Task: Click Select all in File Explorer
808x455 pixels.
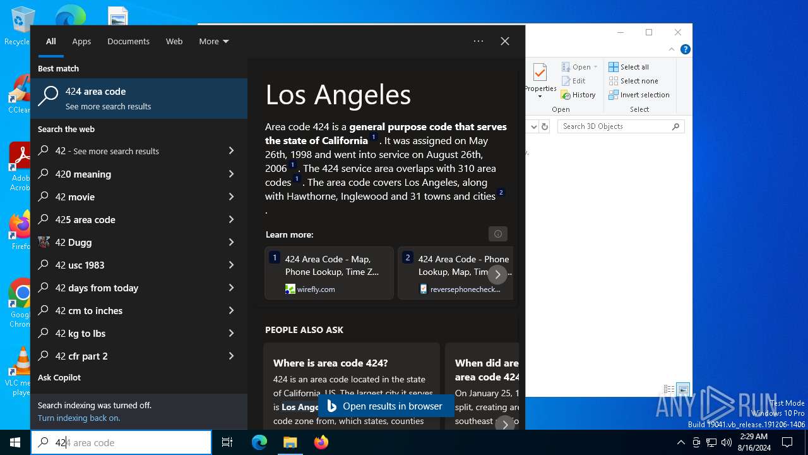Action: (629, 67)
